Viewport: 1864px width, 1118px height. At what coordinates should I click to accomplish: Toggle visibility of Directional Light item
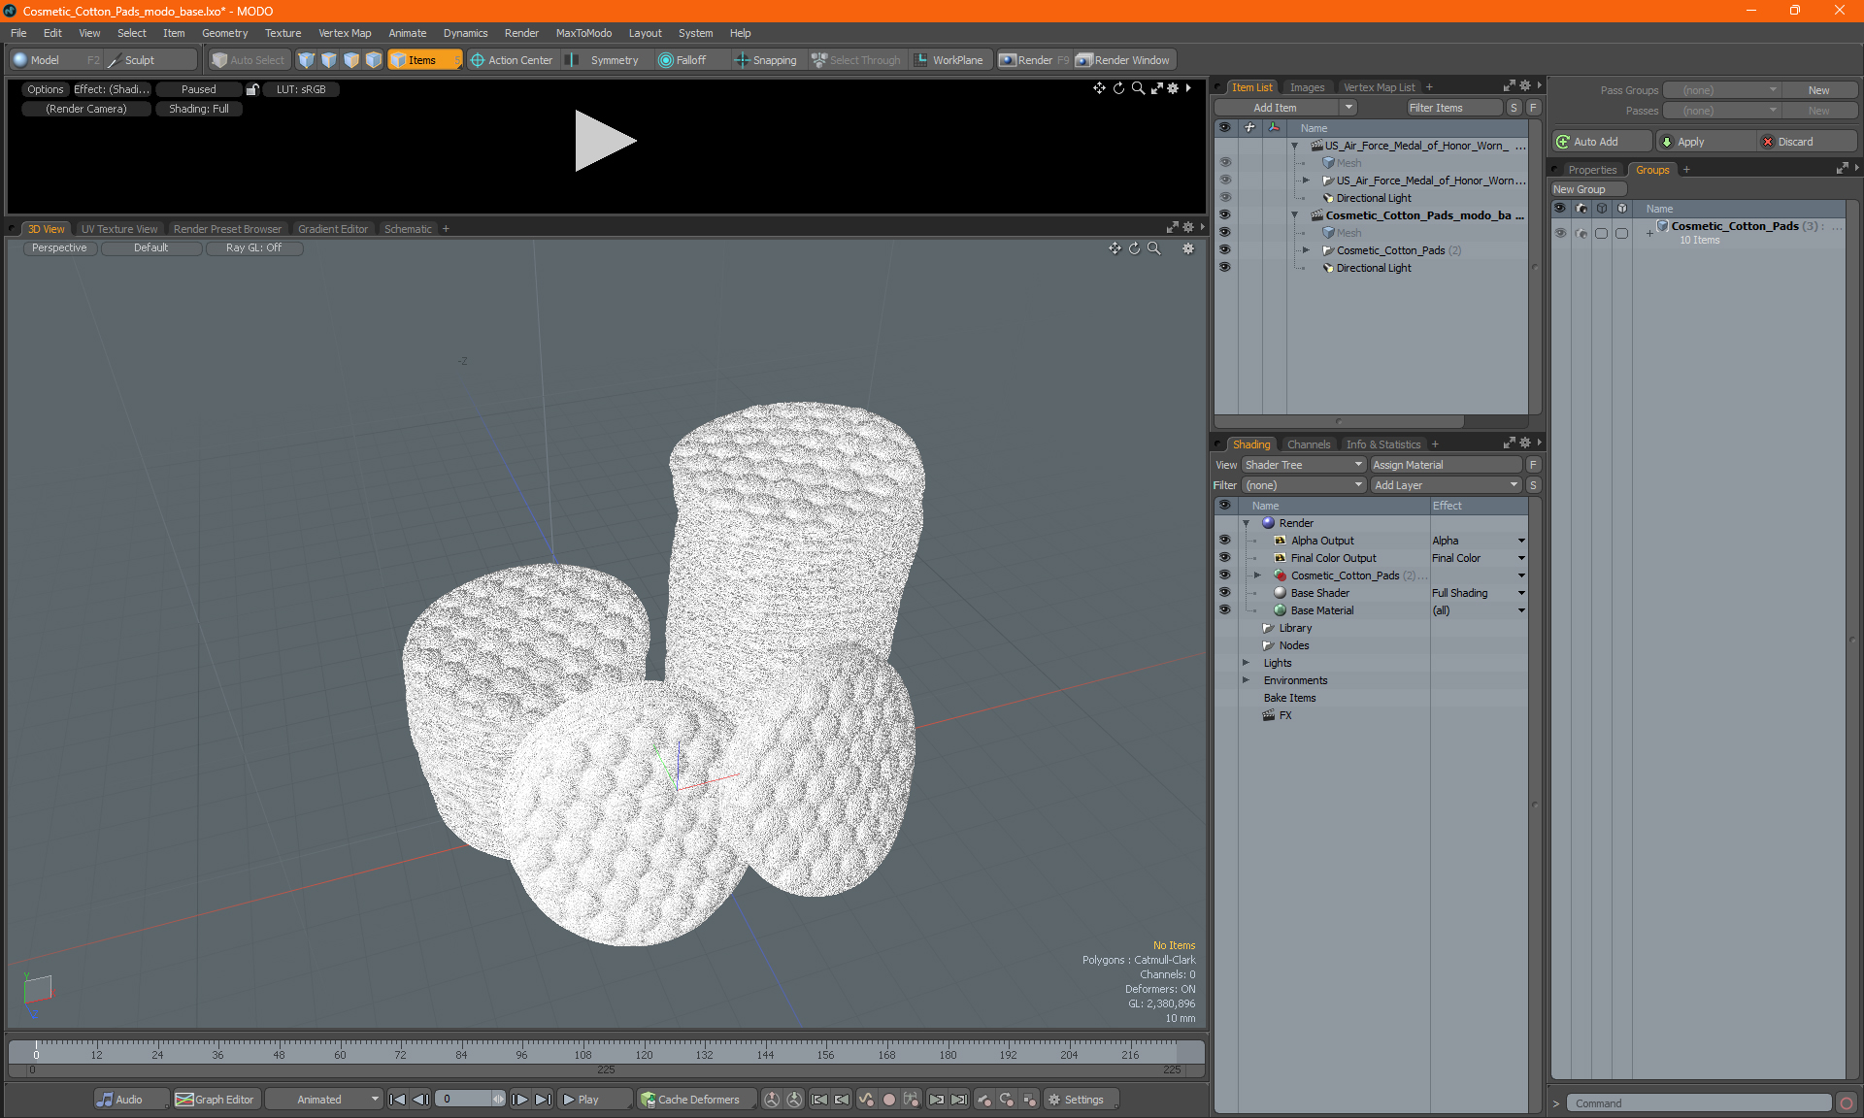[x=1226, y=268]
